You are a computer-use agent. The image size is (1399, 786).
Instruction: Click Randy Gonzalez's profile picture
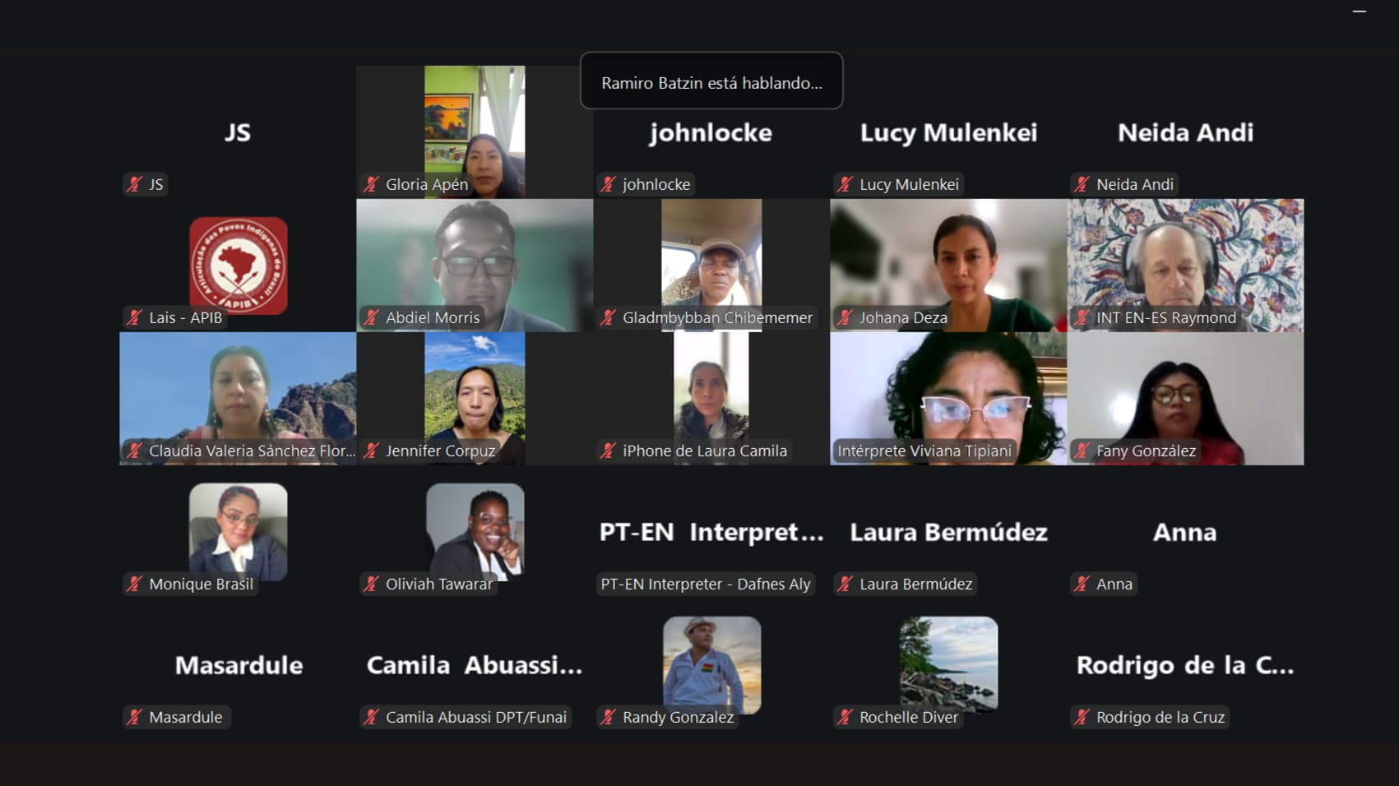pyautogui.click(x=712, y=665)
